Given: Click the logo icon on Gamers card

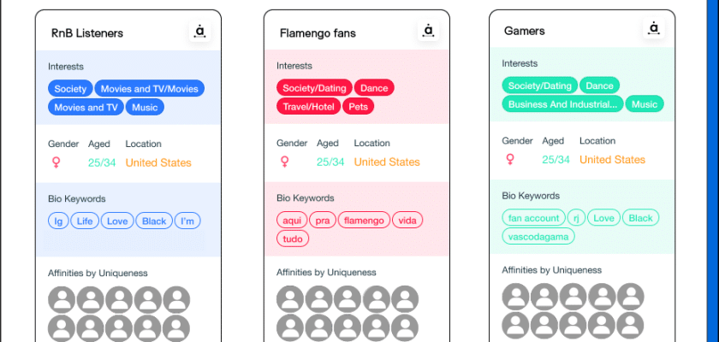Looking at the screenshot, I should [654, 29].
